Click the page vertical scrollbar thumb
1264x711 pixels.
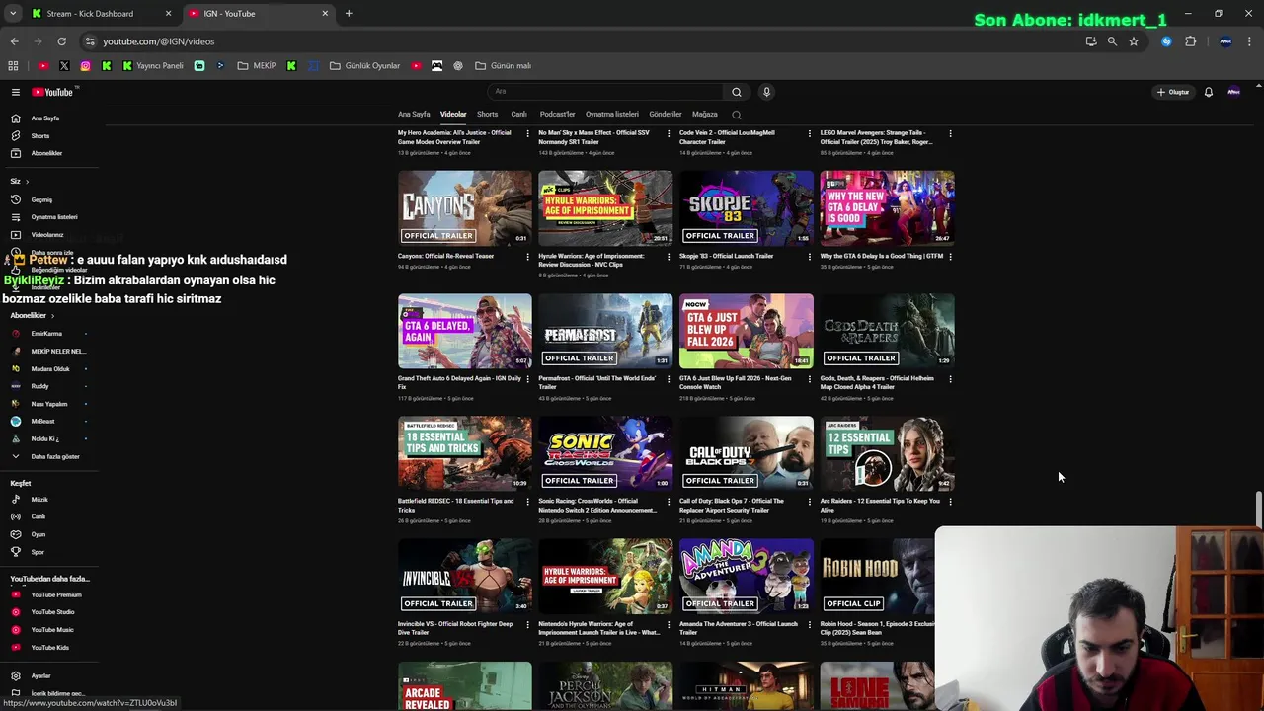tap(1259, 511)
